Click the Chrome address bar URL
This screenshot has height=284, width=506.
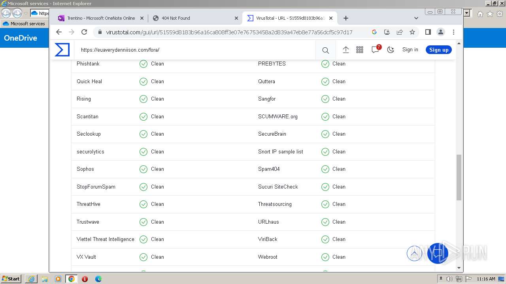[229, 32]
